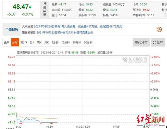
Task: Show the 30分钟 interval chart
Action: [77, 42]
